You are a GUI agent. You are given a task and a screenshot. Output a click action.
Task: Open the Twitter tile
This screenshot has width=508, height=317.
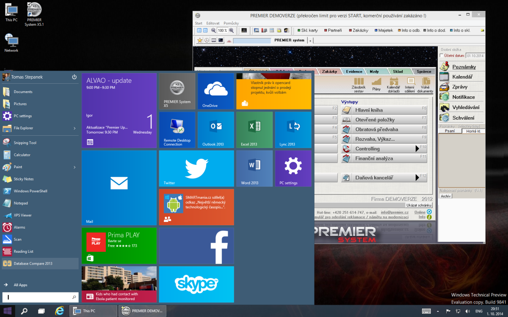pos(196,168)
